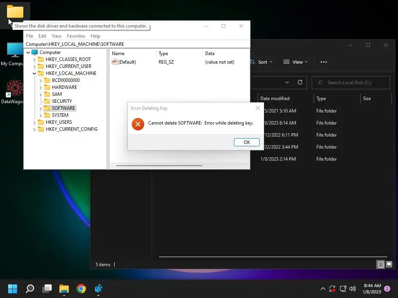This screenshot has height=298, width=398.
Task: Open the address history dropdown chevron
Action: point(287,82)
